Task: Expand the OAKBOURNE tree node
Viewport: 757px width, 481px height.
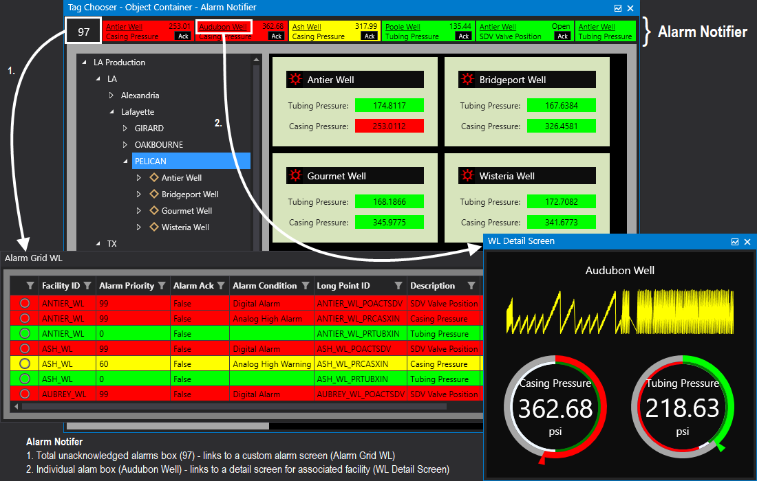Action: pyautogui.click(x=125, y=144)
